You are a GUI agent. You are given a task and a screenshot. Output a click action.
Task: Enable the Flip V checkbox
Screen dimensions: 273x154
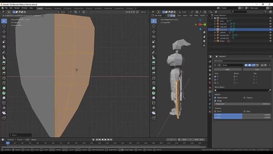click(x=244, y=111)
